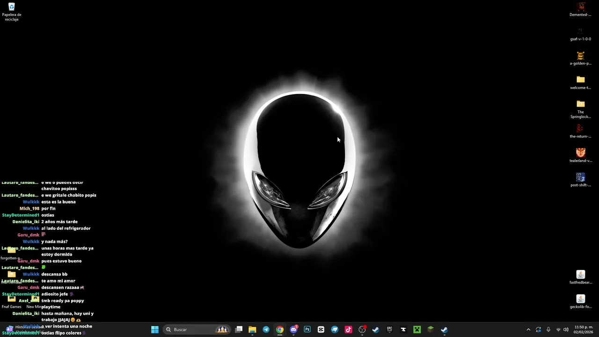Open the Minecraft creeper icon on taskbar

point(416,330)
